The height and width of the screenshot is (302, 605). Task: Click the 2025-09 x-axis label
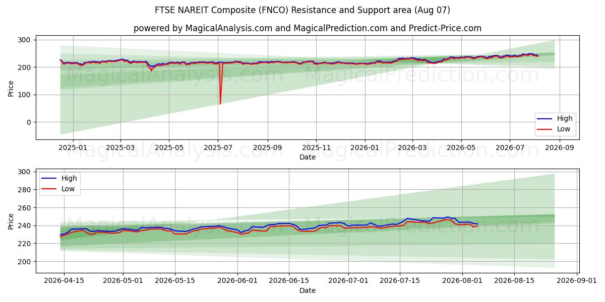(267, 148)
